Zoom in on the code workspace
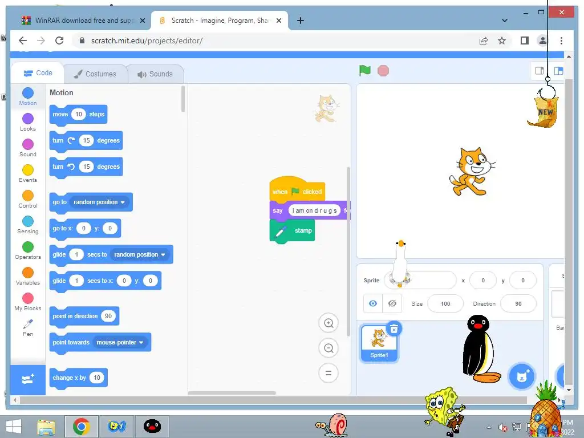584x438 pixels. click(328, 323)
